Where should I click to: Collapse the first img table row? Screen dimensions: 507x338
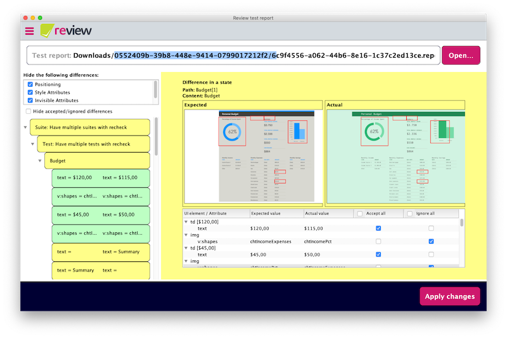(x=186, y=235)
